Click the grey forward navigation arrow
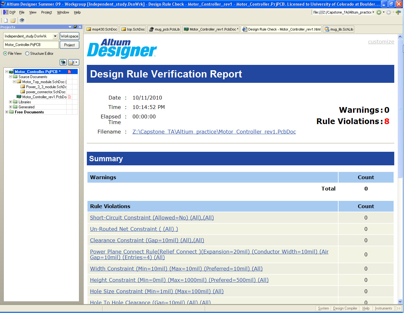 (x=389, y=12)
